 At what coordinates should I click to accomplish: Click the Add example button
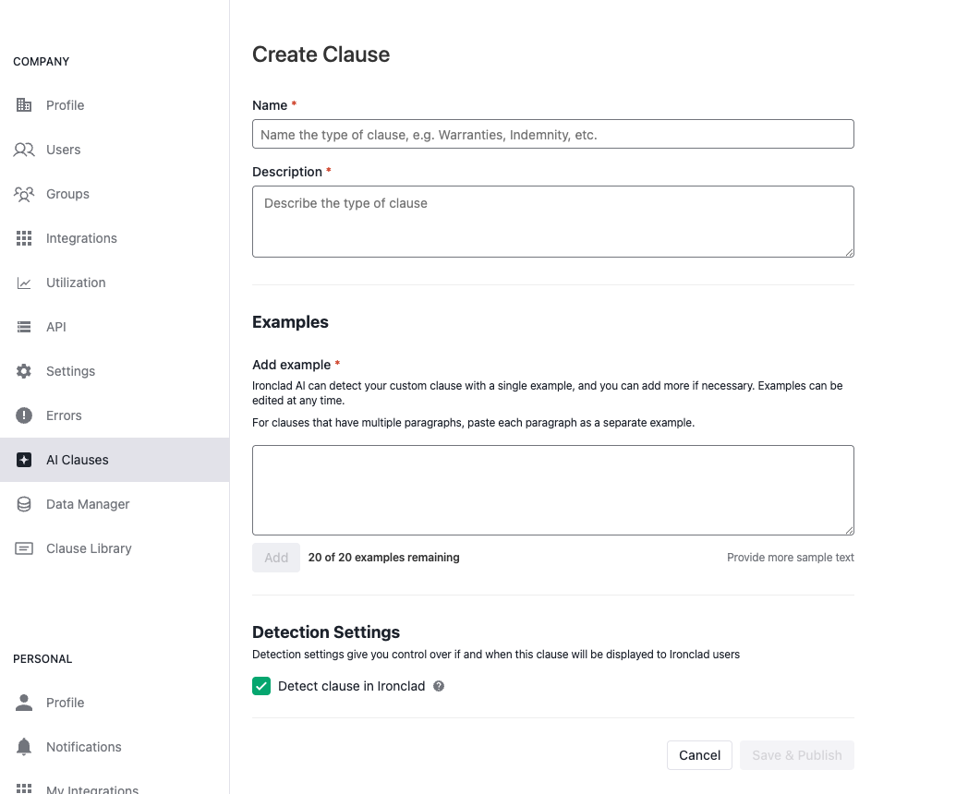coord(276,558)
